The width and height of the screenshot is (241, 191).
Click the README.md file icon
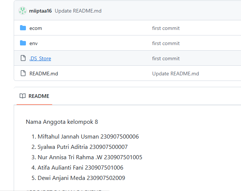click(x=23, y=74)
